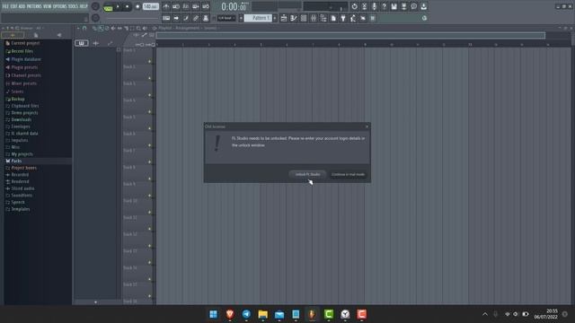Open the Pattern 1 selector
Image resolution: width=575 pixels, height=323 pixels.
point(258,18)
